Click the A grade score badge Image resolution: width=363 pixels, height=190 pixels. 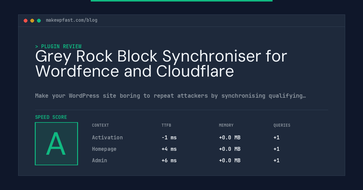coord(56,144)
